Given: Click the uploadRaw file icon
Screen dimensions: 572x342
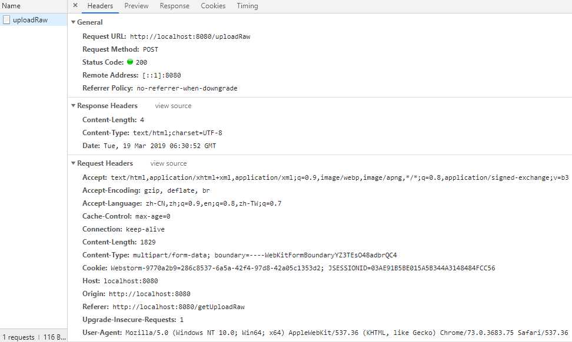Looking at the screenshot, I should click(6, 19).
